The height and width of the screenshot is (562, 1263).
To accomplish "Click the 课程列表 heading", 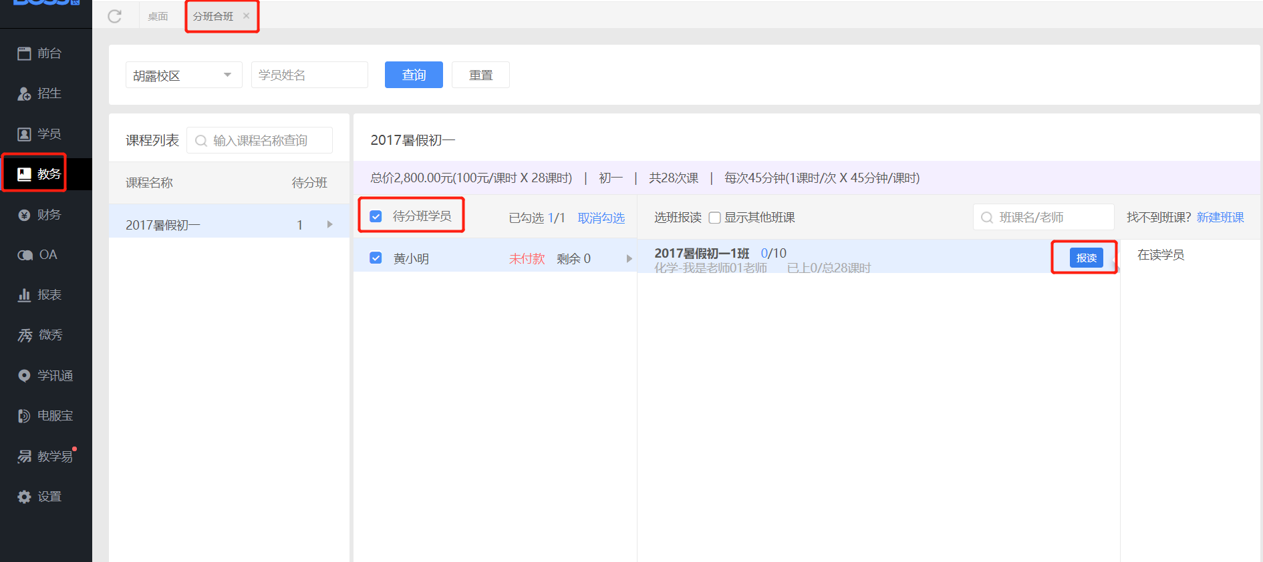I will point(152,140).
